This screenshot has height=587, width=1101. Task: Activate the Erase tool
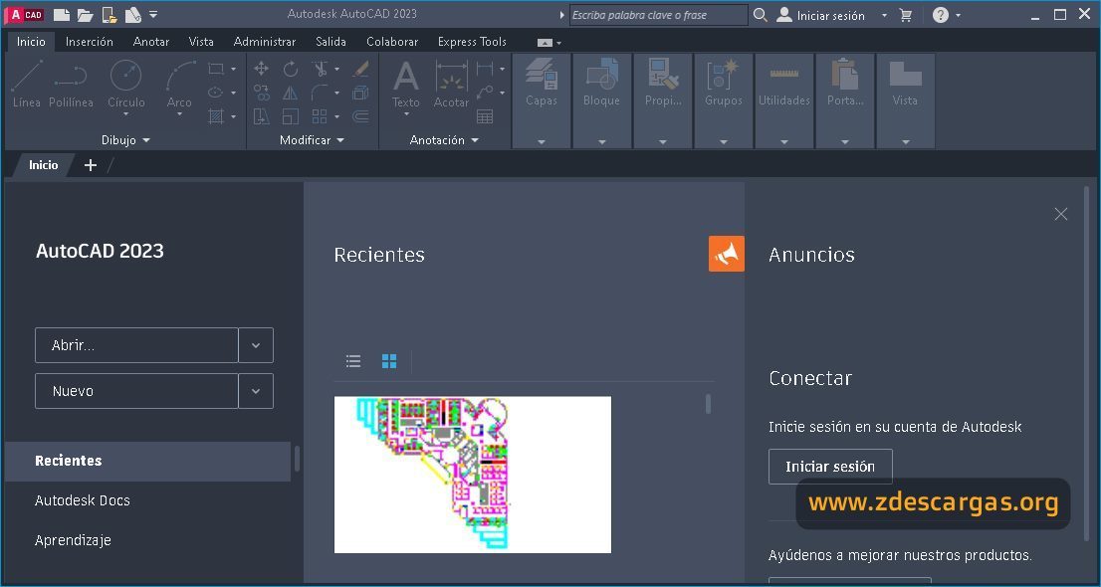[x=361, y=69]
